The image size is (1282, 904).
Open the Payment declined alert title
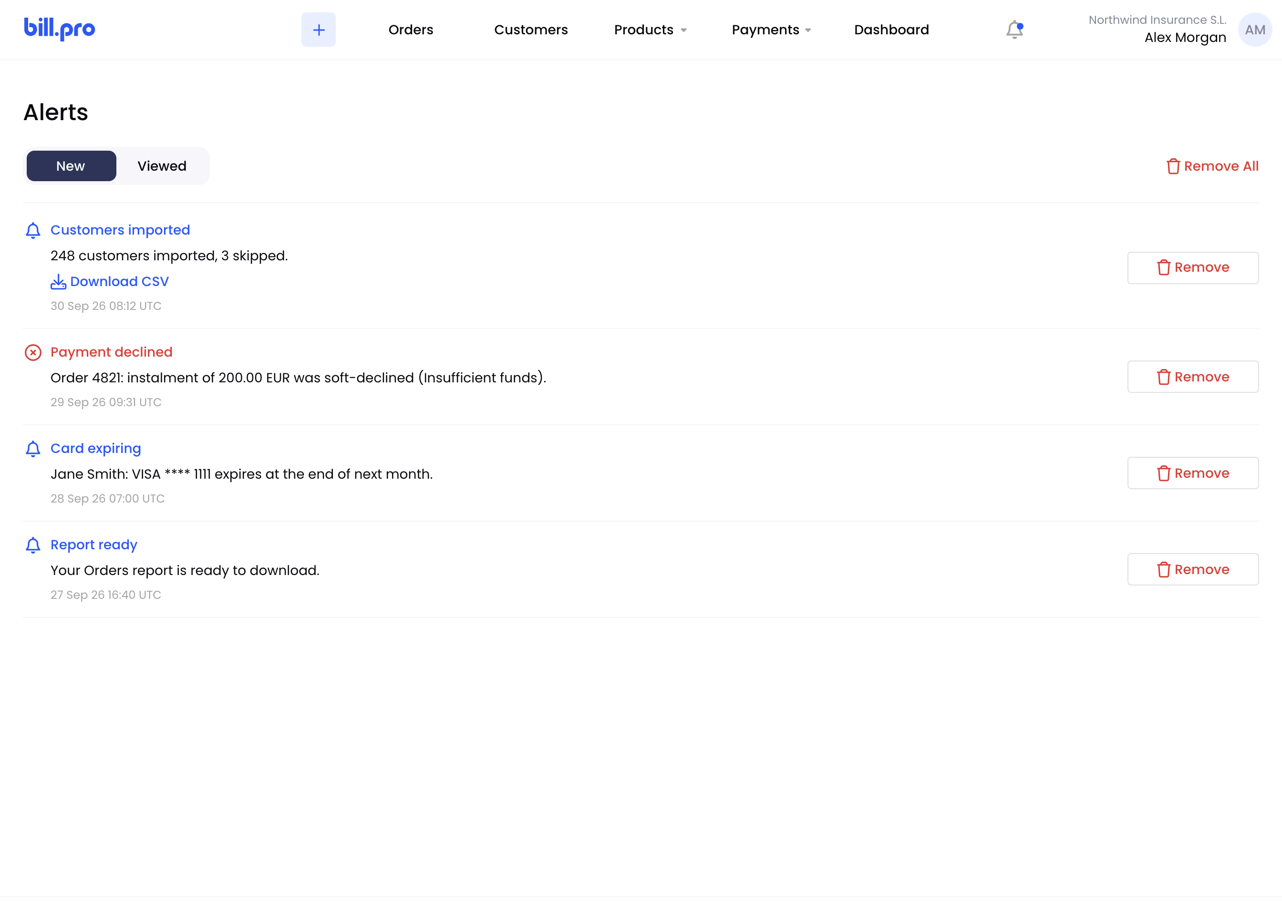(111, 352)
